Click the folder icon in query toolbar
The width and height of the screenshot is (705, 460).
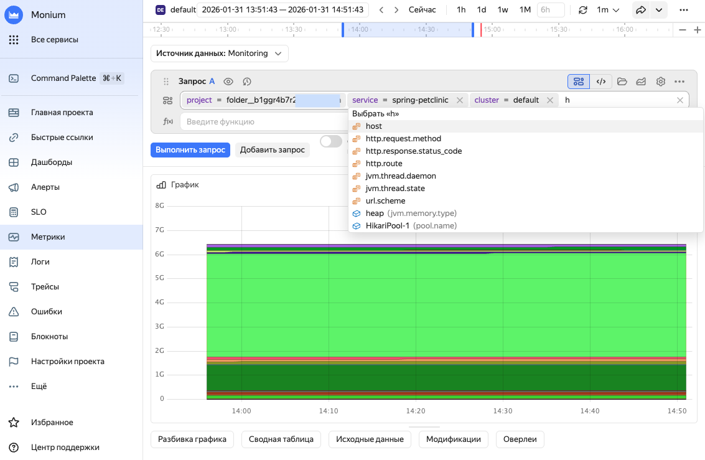(622, 82)
